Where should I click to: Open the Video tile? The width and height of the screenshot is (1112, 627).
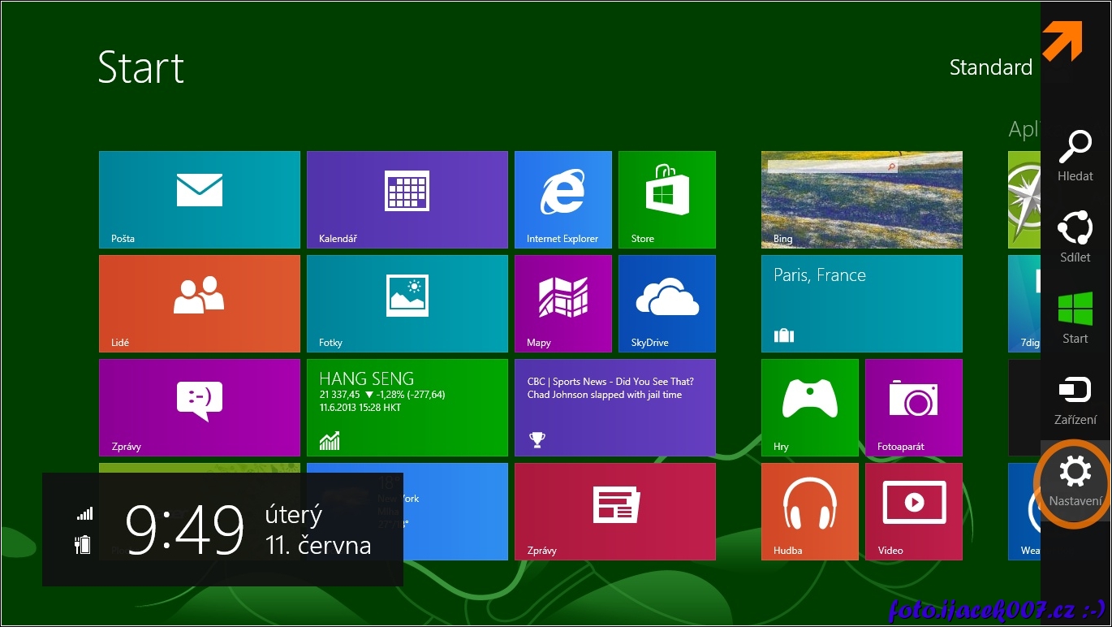[913, 511]
